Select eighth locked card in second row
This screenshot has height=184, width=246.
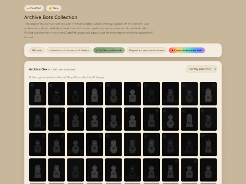pyautogui.click(x=170, y=119)
